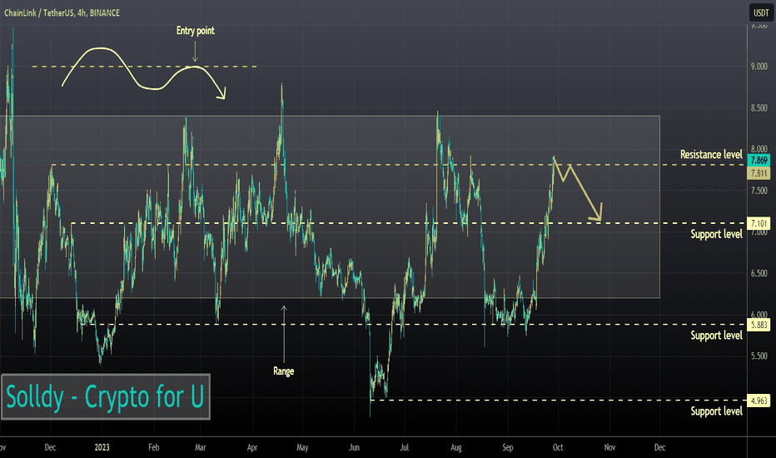Select the Entry point annotation text
Image resolution: width=776 pixels, height=458 pixels.
pos(196,31)
